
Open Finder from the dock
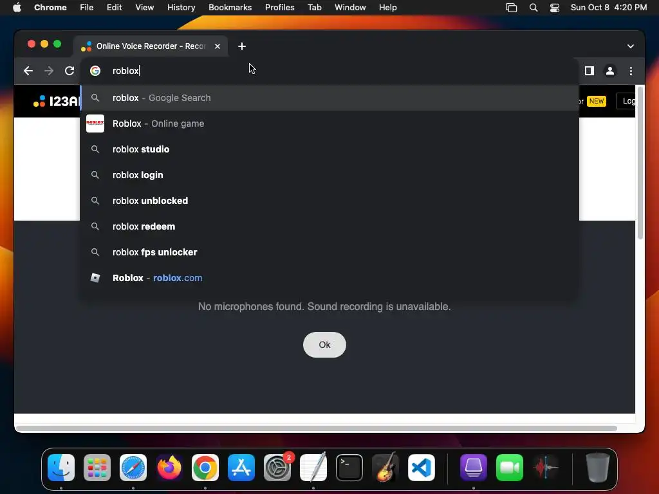pos(61,468)
